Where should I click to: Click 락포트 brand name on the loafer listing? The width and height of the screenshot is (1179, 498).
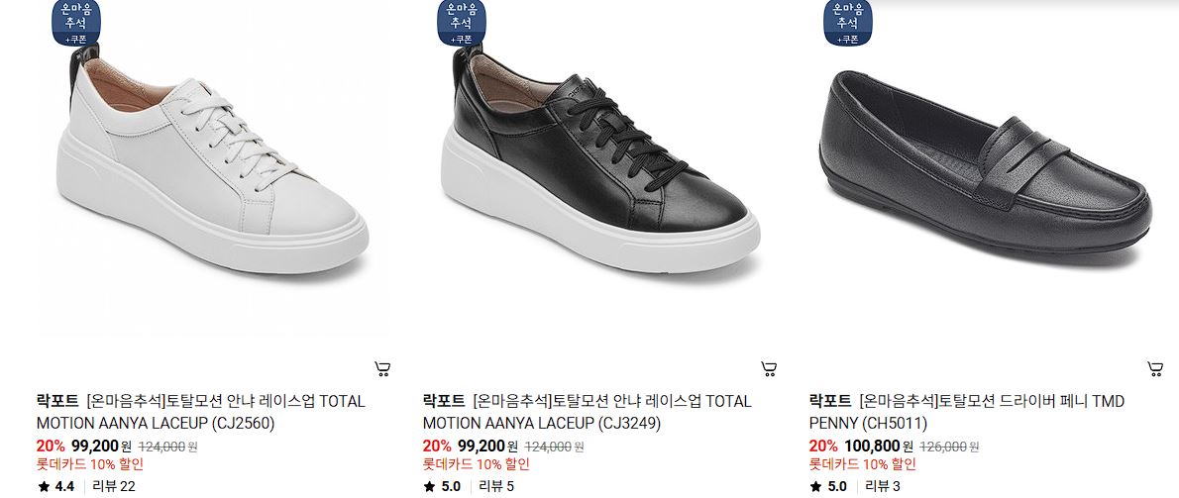click(x=830, y=401)
